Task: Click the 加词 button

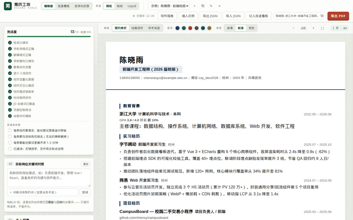Action: (x=85, y=192)
